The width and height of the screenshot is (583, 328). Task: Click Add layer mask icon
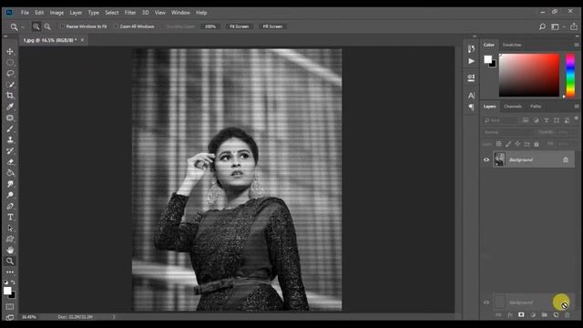521,315
